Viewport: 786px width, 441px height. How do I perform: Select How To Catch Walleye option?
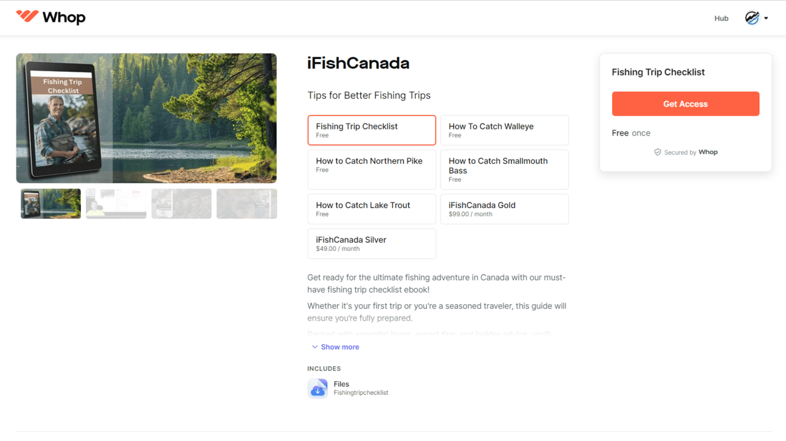coord(504,130)
